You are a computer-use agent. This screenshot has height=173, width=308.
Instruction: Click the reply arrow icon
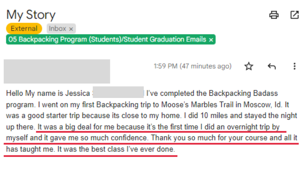(x=272, y=67)
